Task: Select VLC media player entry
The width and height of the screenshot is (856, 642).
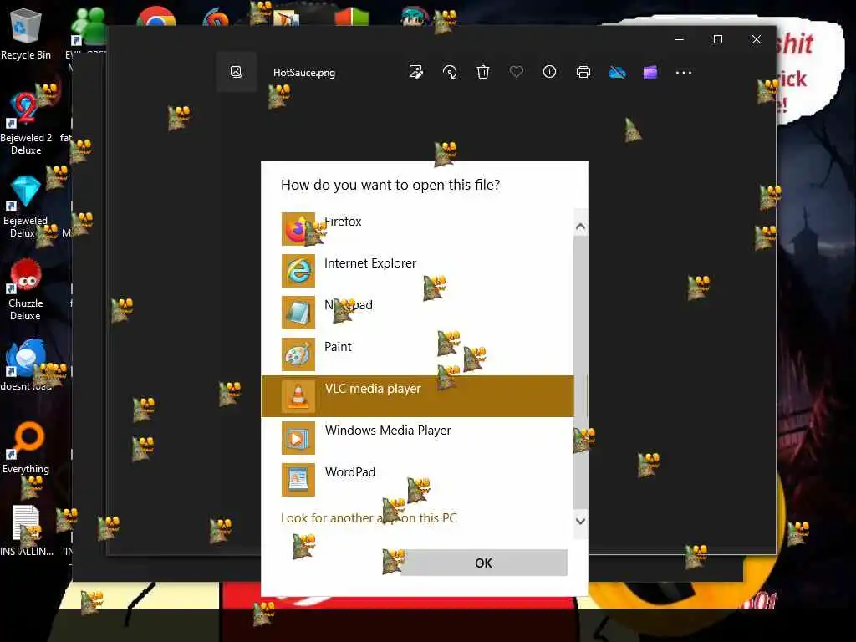Action: tap(417, 395)
